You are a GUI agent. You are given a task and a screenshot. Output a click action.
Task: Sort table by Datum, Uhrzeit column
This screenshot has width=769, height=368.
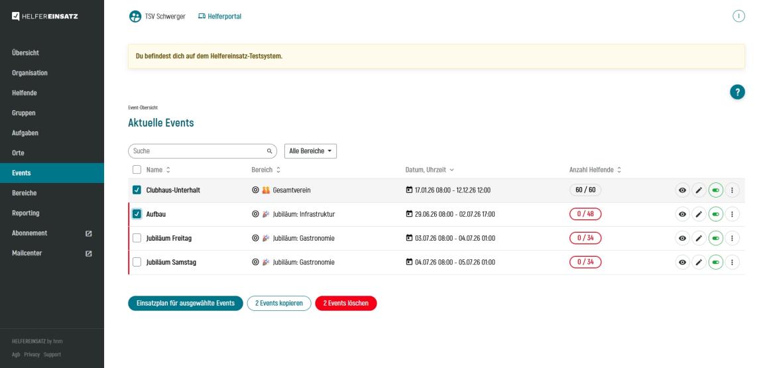tap(430, 170)
